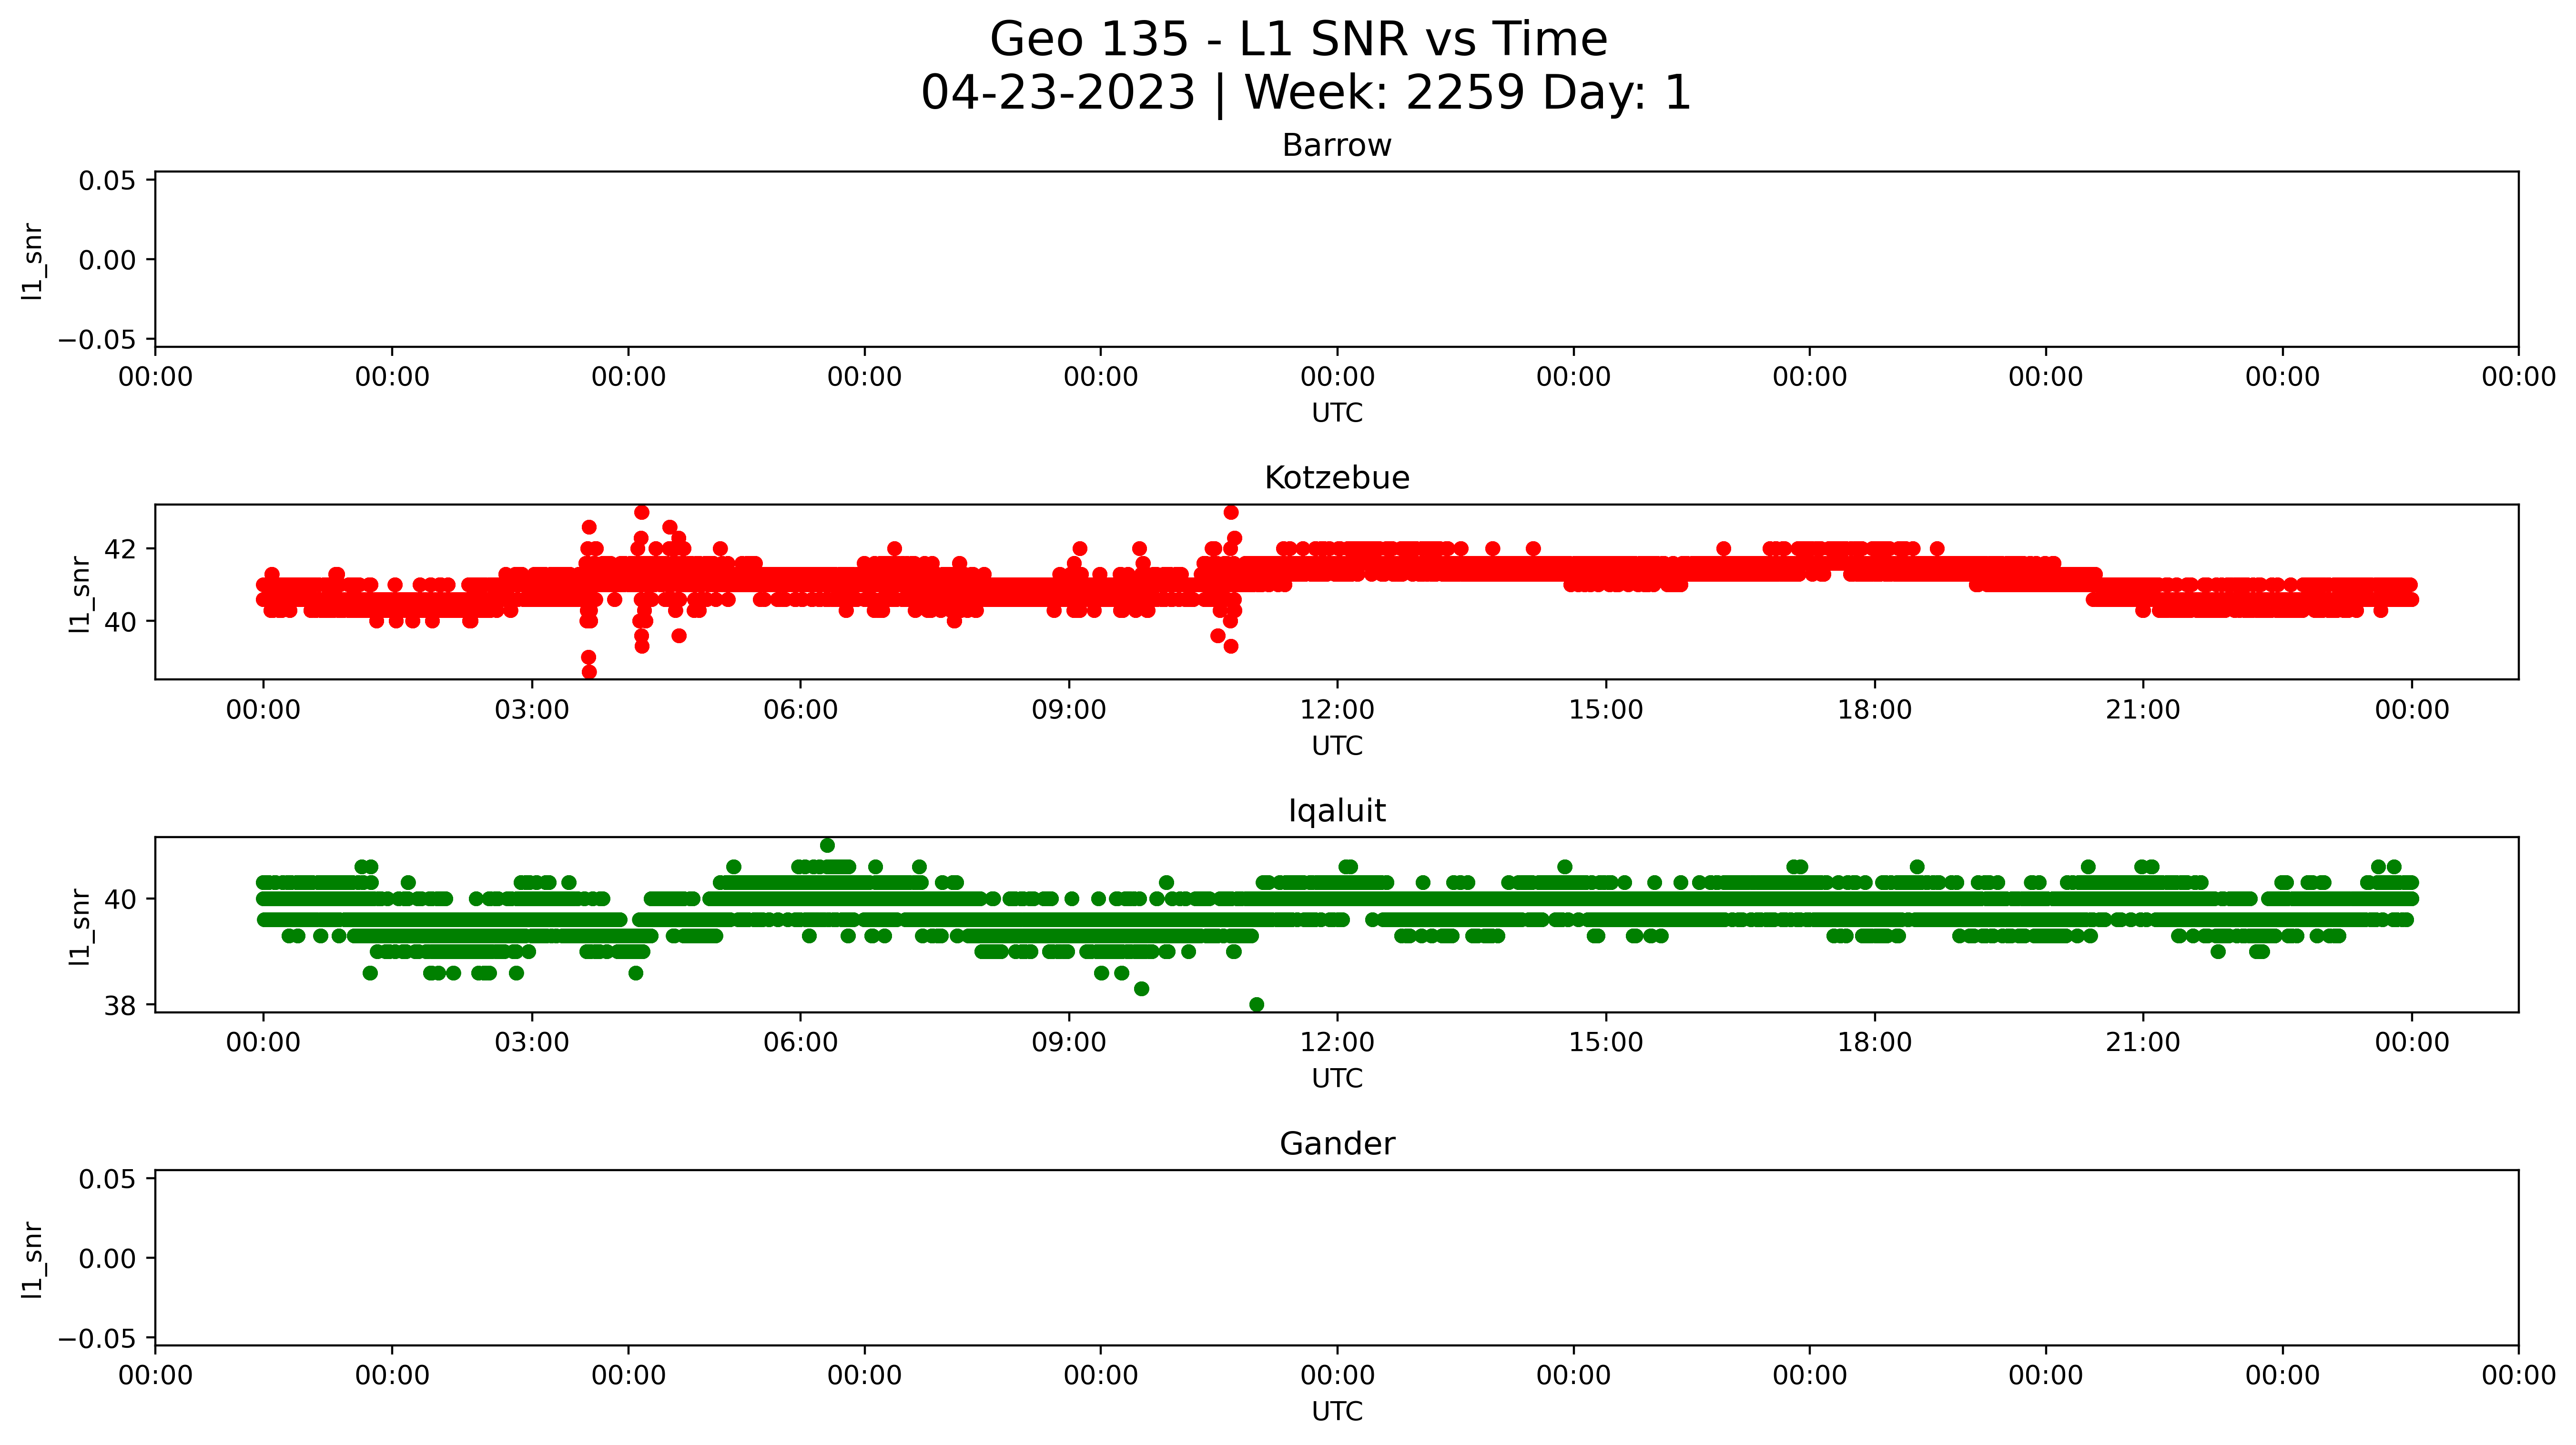The image size is (2576, 1445).
Task: Click the 21:00 tick label under Kotzebue plot
Action: tap(2143, 711)
